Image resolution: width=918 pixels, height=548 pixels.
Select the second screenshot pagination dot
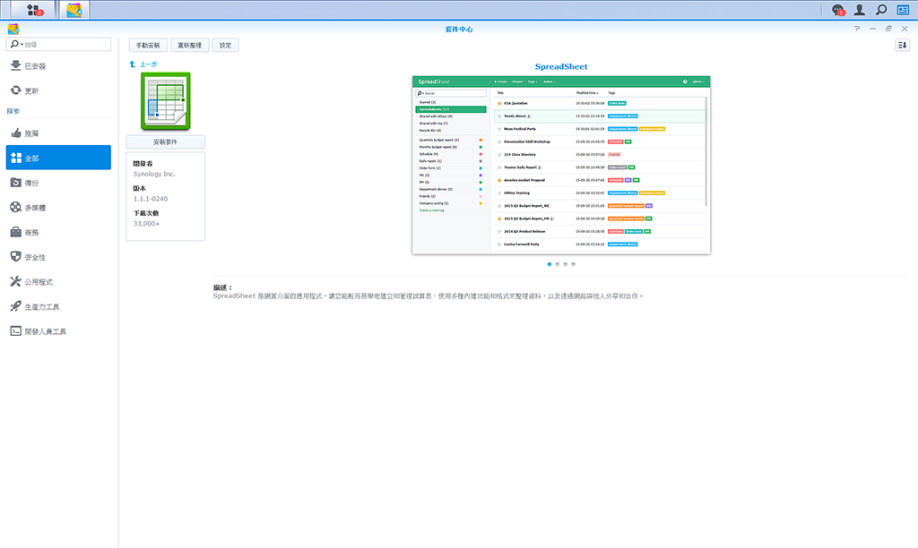(558, 264)
